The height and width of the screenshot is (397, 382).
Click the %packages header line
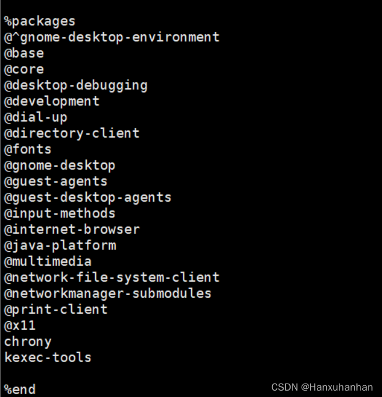pyautogui.click(x=40, y=22)
